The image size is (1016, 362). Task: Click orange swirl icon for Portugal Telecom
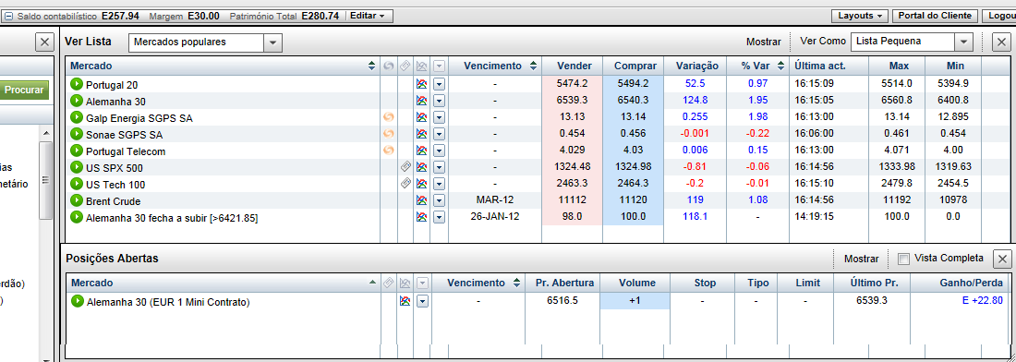pos(389,151)
